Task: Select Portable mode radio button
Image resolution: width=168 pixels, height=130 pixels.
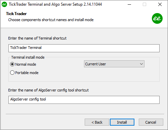Action: click(12, 73)
